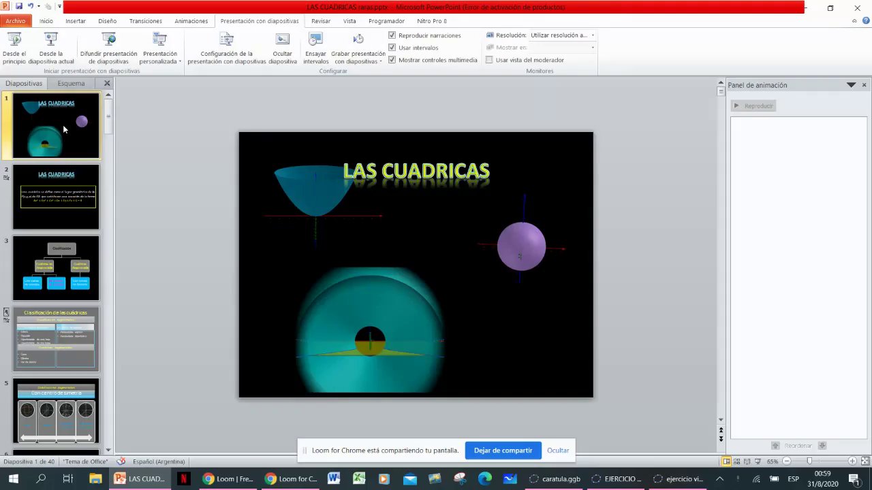
Task: Zoom out with the minus button
Action: [785, 461]
